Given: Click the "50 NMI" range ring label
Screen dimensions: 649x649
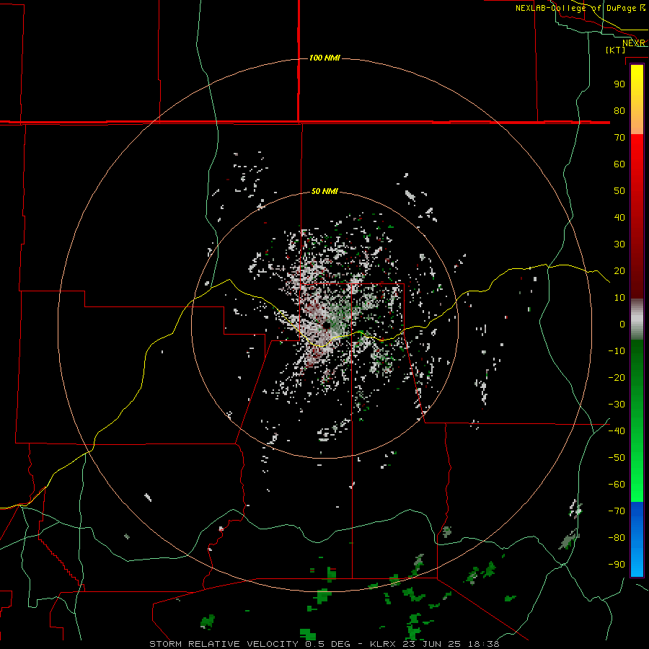Looking at the screenshot, I should pyautogui.click(x=324, y=191).
